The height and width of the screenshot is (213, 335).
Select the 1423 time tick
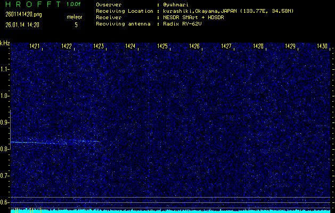[x=99, y=47]
